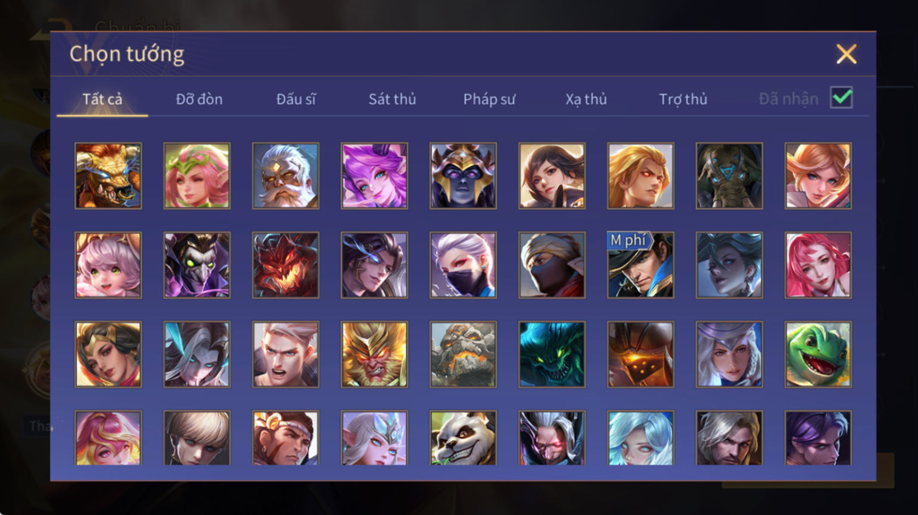This screenshot has height=515, width=918.
Task: Choose the red lava demon hero
Action: coord(285,265)
